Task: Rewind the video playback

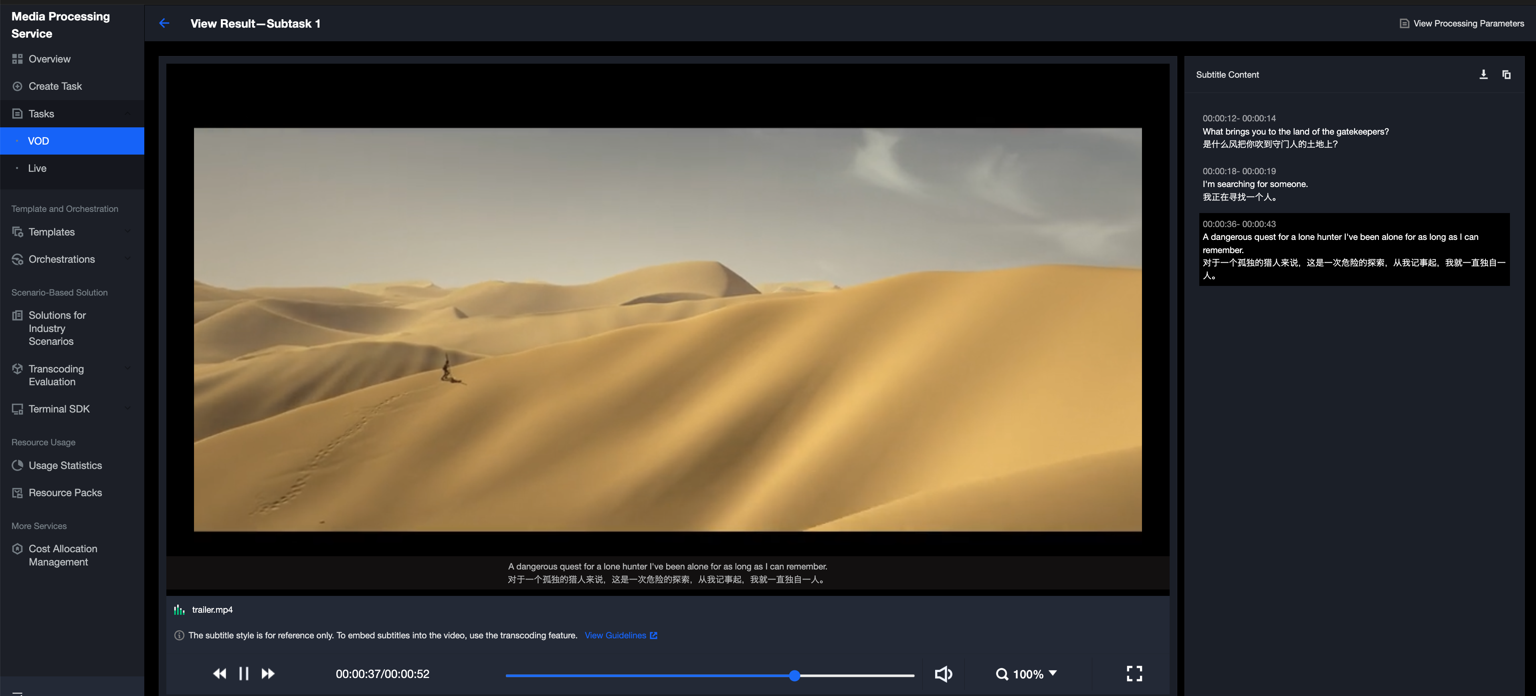Action: click(219, 673)
